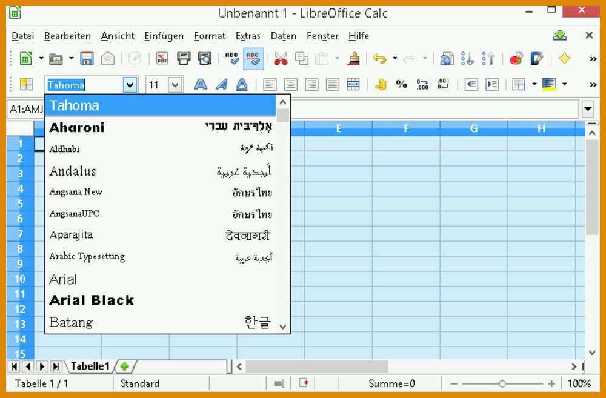Image resolution: width=606 pixels, height=398 pixels.
Task: Click the Print icon
Action: pos(184,59)
